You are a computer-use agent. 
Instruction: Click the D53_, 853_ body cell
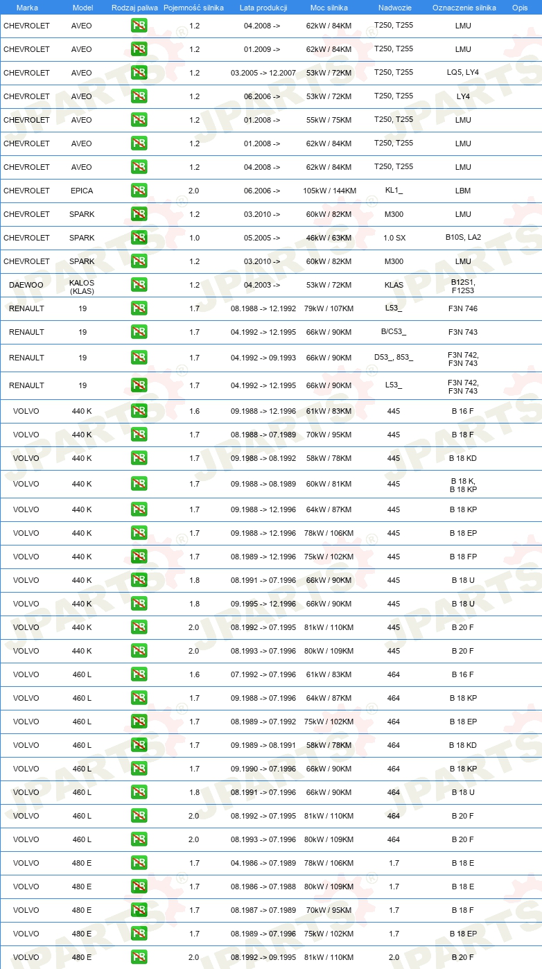click(x=394, y=357)
